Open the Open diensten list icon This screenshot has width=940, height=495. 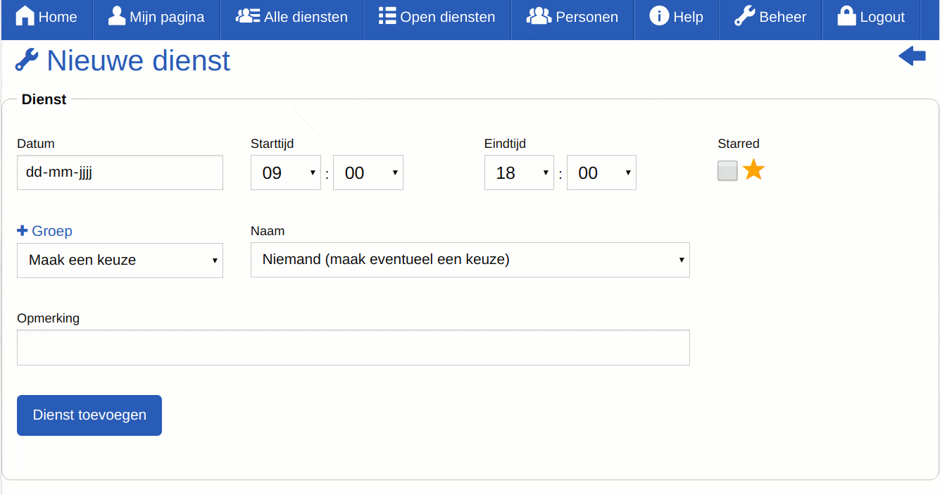(387, 15)
